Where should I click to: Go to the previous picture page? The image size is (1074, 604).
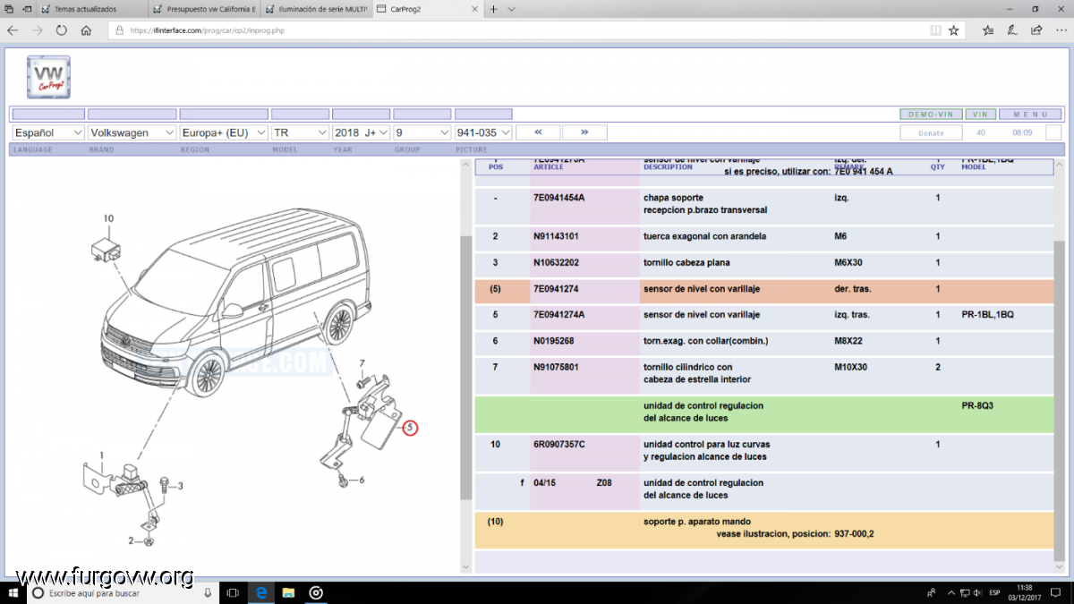539,132
